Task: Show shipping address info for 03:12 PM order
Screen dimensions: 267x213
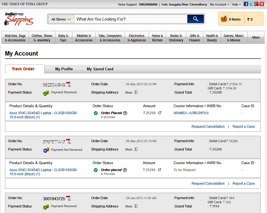Action: (136, 92)
